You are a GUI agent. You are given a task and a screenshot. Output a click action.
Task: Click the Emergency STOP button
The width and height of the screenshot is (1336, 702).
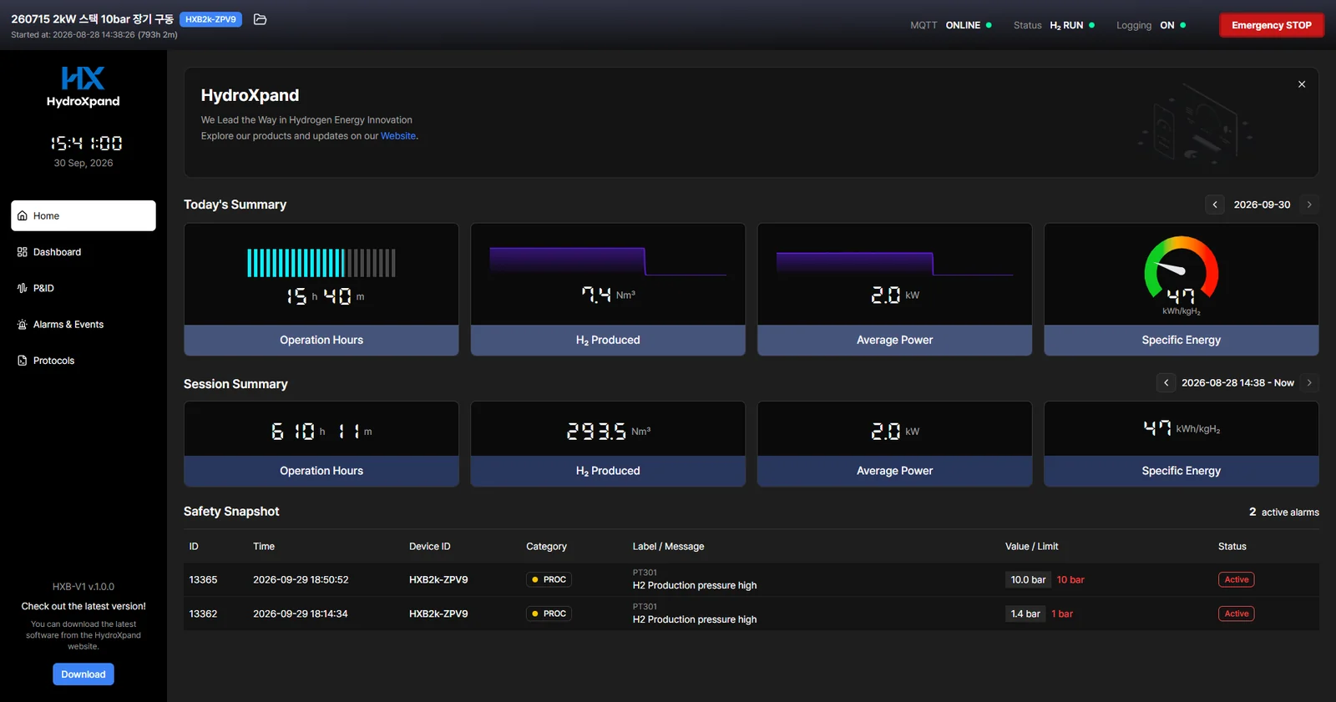(x=1271, y=25)
